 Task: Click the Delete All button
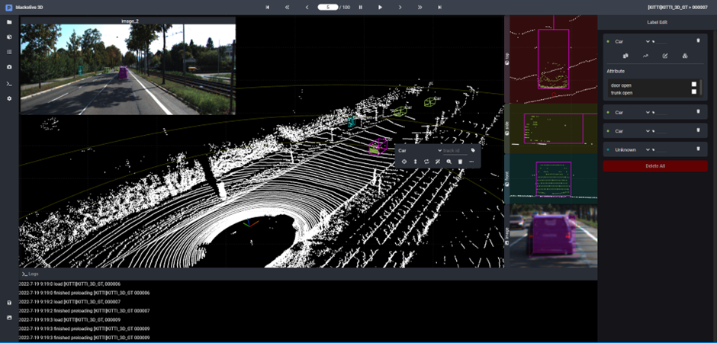655,165
